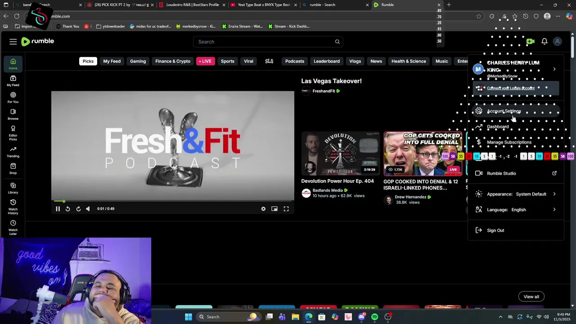The height and width of the screenshot is (324, 576).
Task: Click Sign Out in the profile menu
Action: [x=516, y=230]
